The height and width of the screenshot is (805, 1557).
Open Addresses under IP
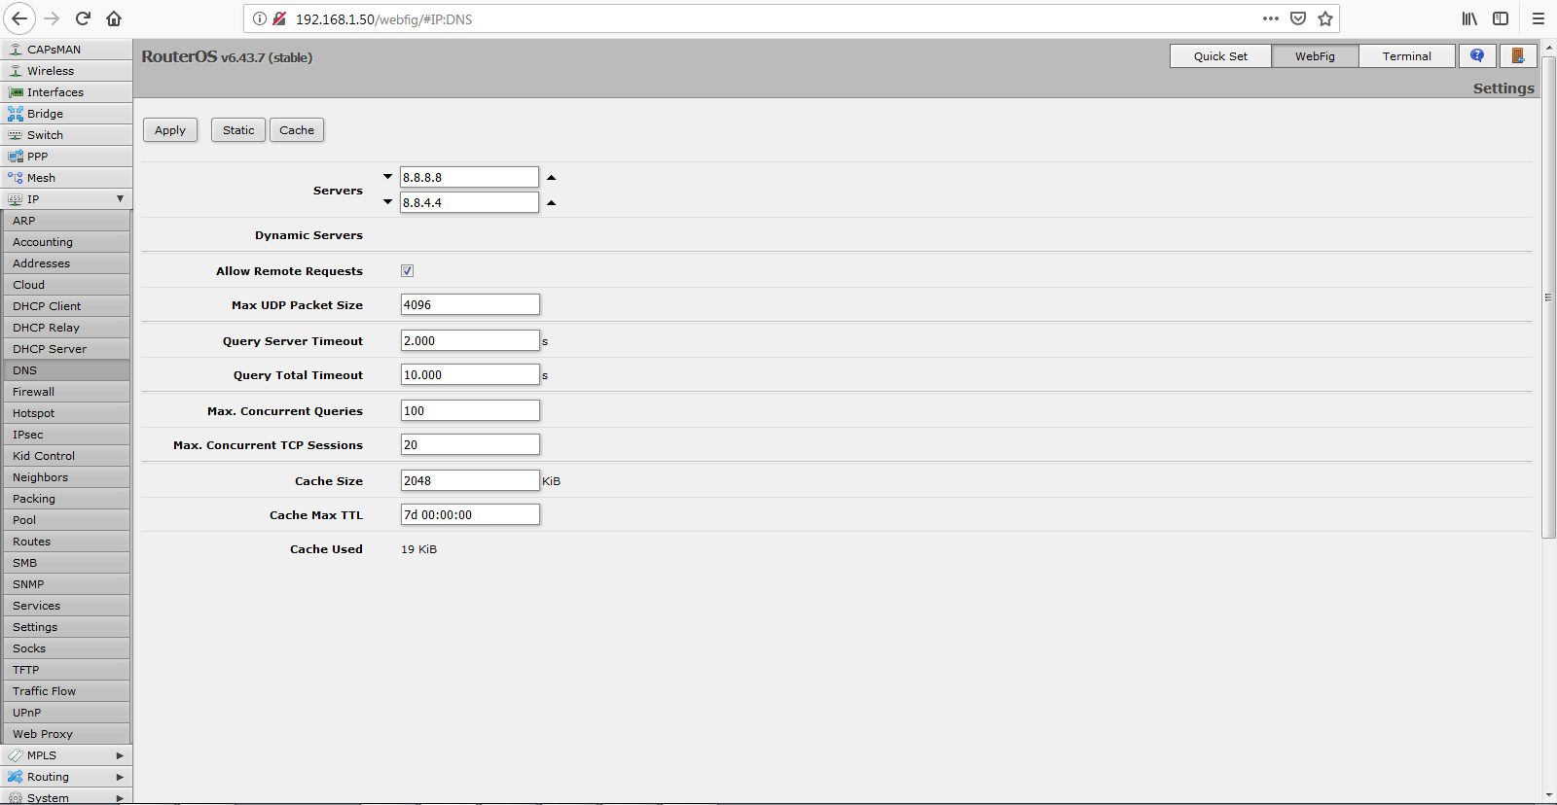(66, 263)
